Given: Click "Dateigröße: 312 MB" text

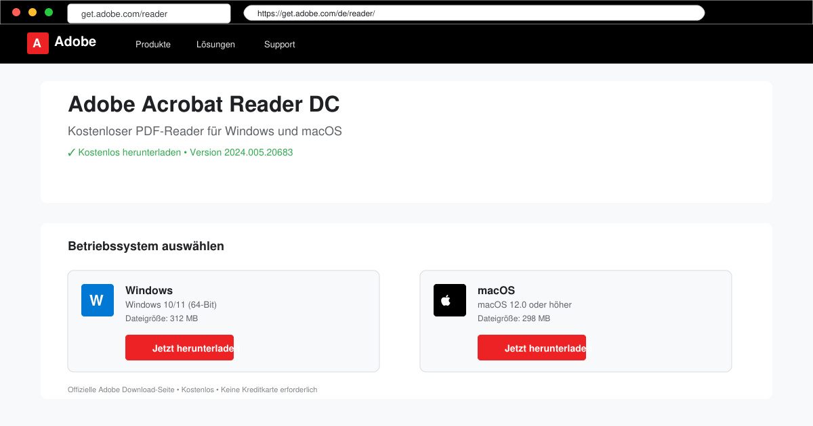Looking at the screenshot, I should 161,318.
